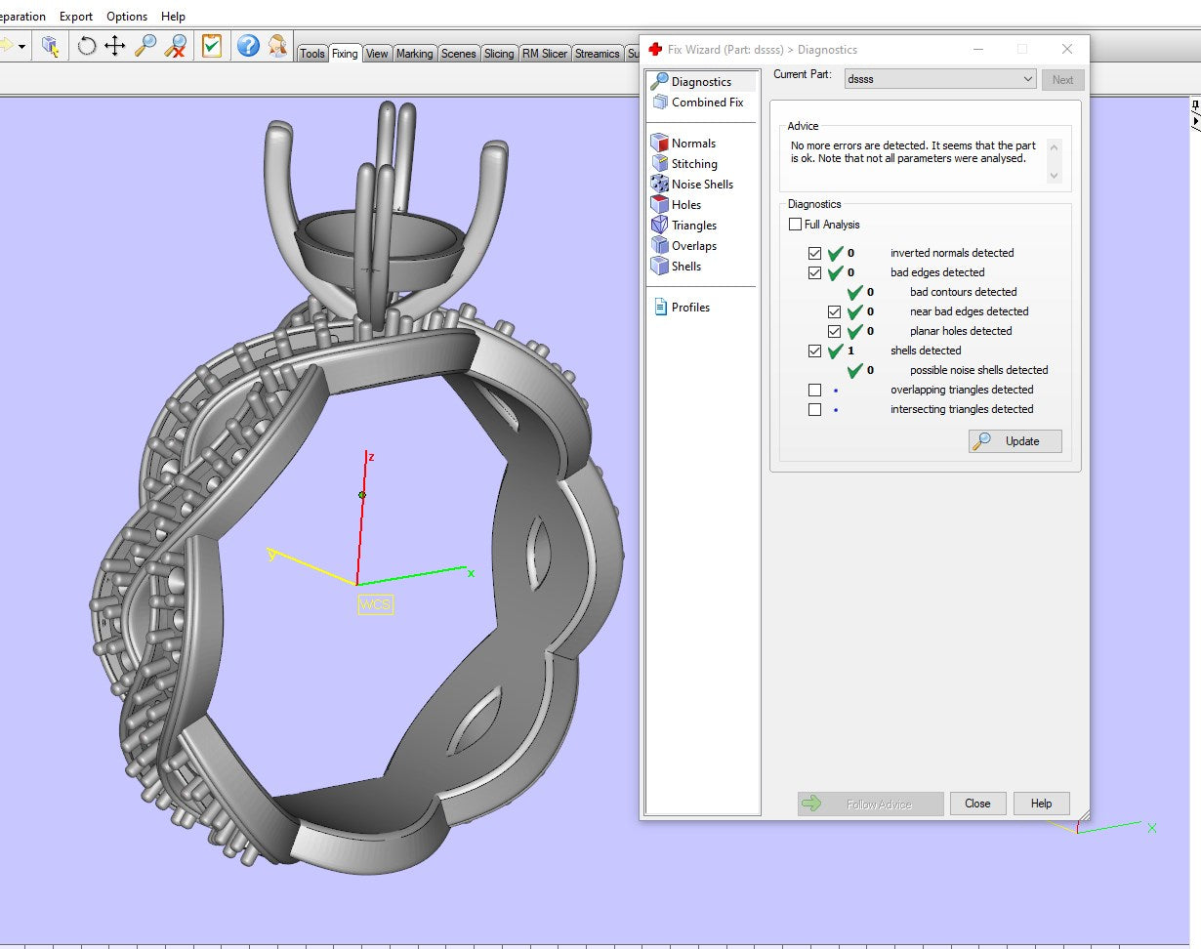This screenshot has width=1201, height=949.
Task: Open Normals in Fix Wizard sidebar
Action: pos(692,144)
